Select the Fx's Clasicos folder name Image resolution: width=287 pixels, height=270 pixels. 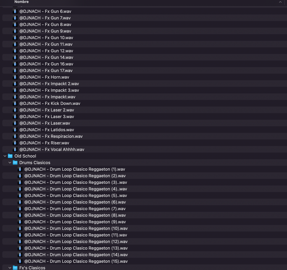[x=32, y=268]
